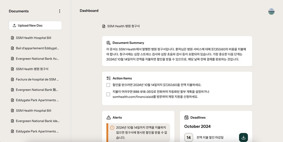Click the Upload New Doc button
The image size is (283, 142).
tap(35, 25)
